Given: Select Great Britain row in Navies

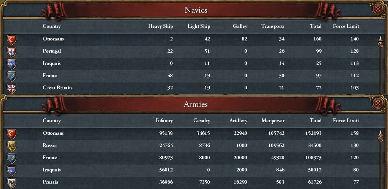Looking at the screenshot, I should pos(192,88).
